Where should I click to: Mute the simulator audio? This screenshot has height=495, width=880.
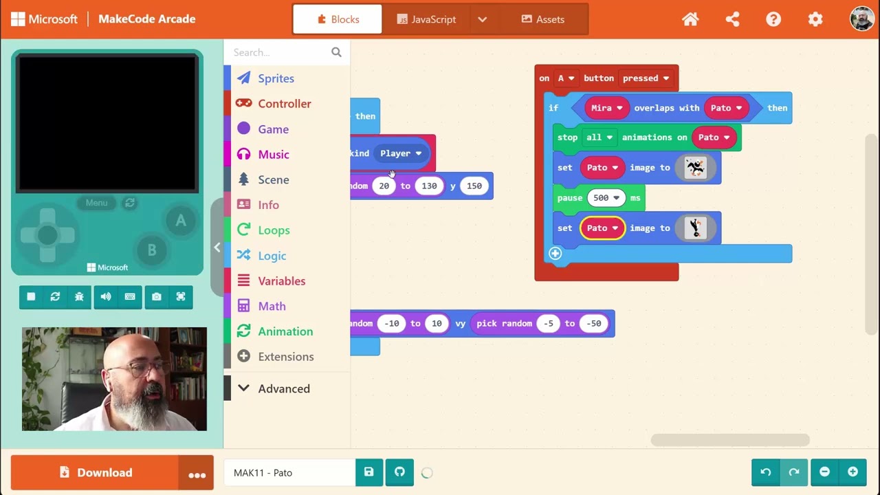(105, 296)
